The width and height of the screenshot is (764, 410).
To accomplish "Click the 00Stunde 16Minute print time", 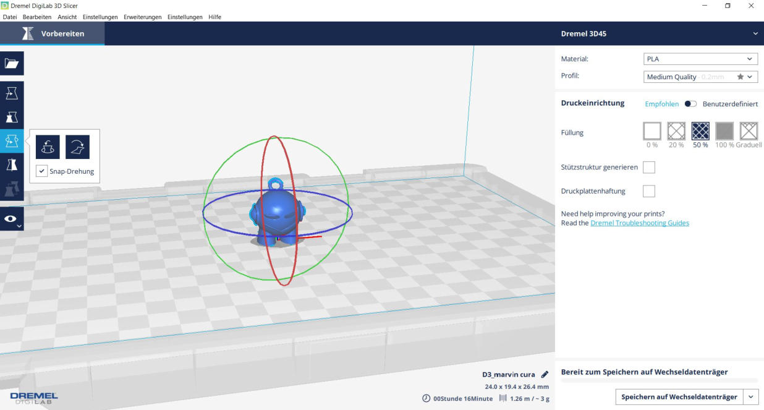I will (463, 399).
